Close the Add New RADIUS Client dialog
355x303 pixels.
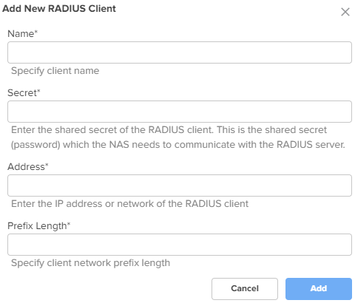pyautogui.click(x=345, y=12)
